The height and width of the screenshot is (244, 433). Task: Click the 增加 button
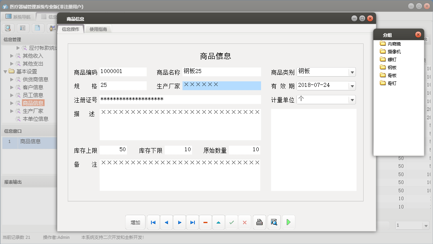(x=135, y=223)
